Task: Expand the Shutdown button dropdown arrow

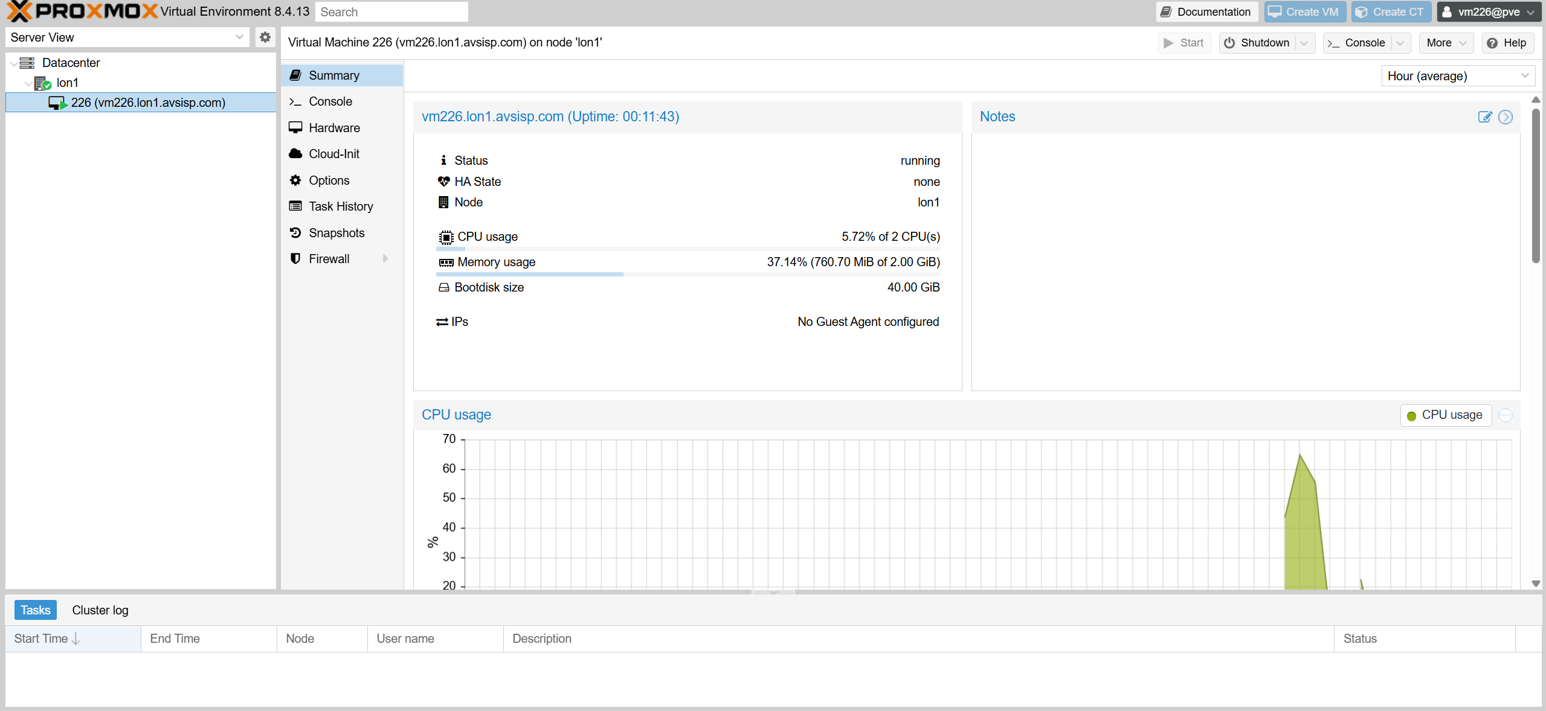Action: [1304, 43]
